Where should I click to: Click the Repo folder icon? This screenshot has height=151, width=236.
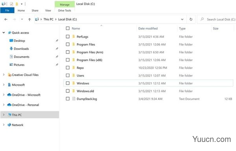tap(74, 68)
